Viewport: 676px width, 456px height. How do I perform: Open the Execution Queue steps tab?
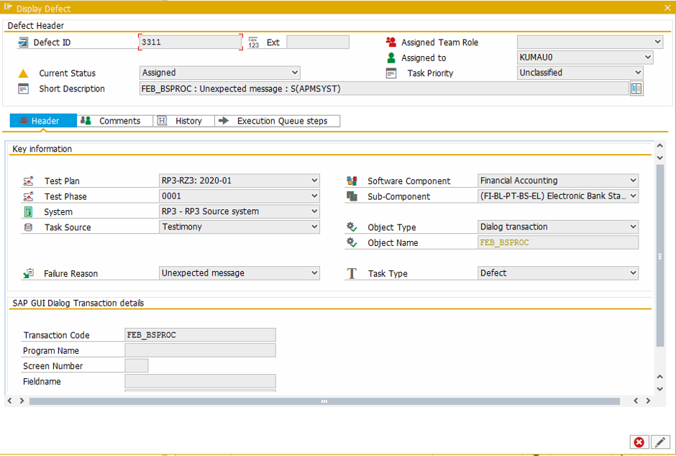277,121
